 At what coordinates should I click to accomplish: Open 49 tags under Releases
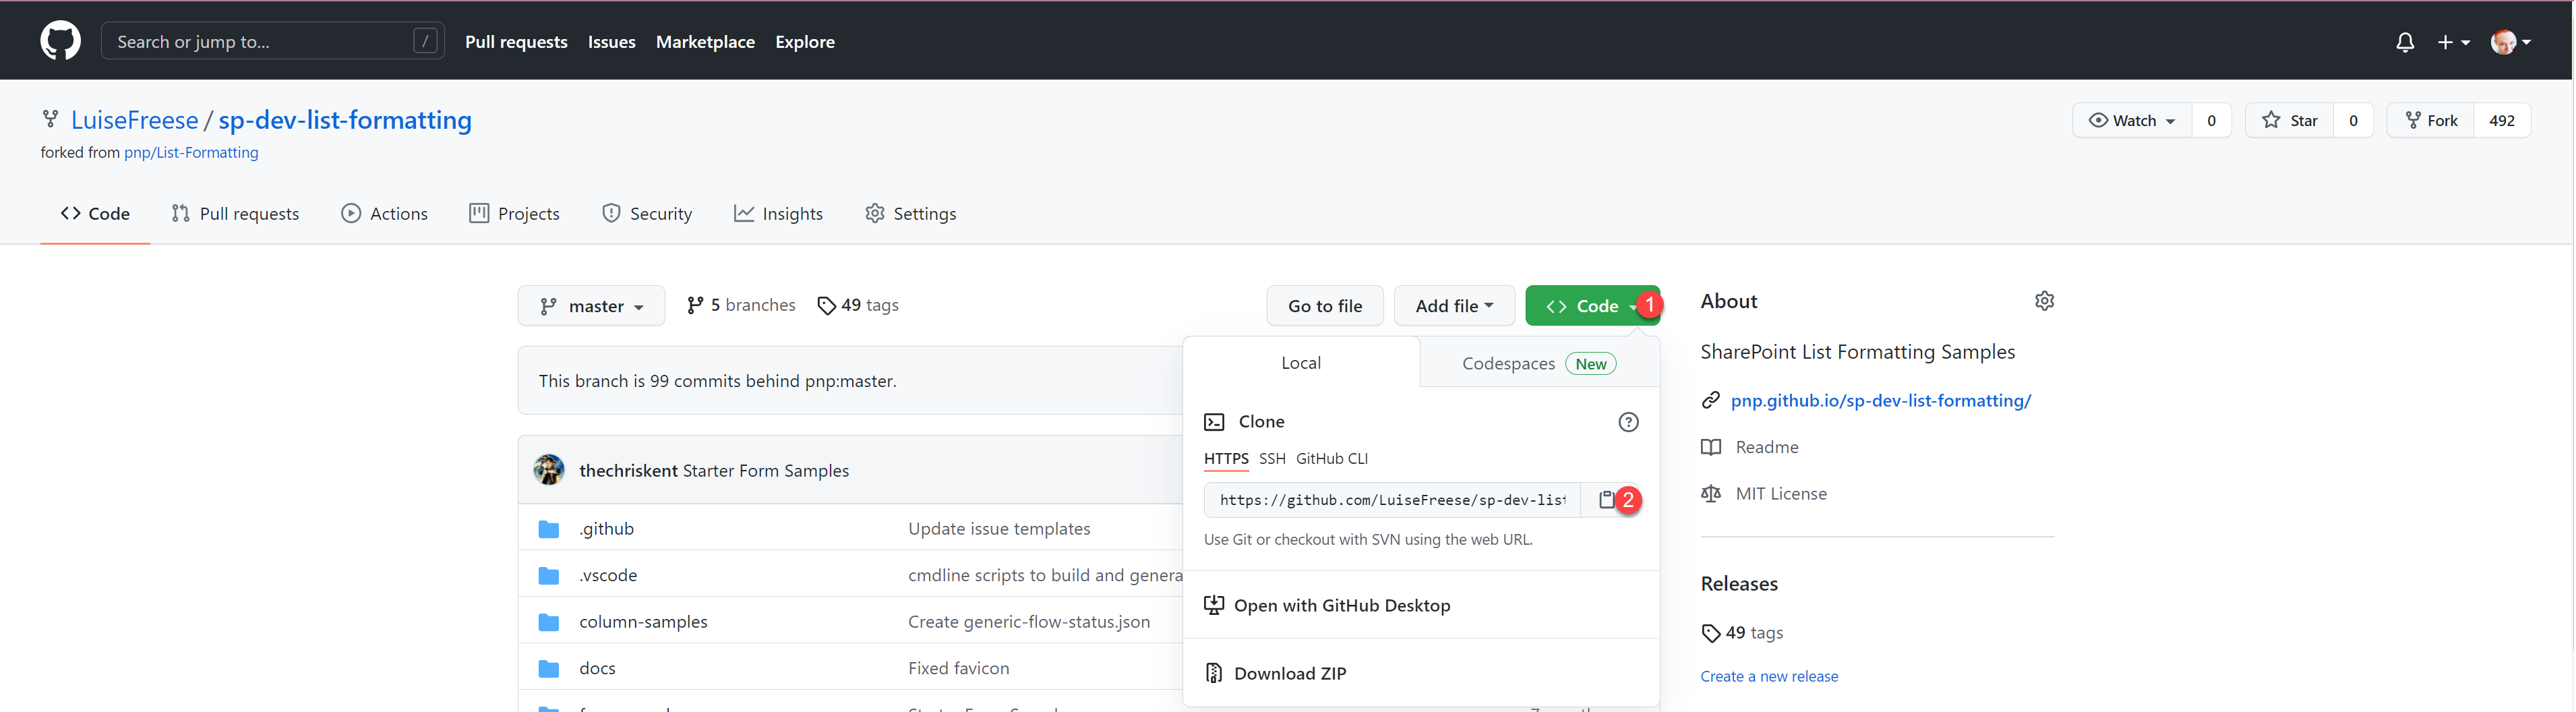click(x=1742, y=633)
